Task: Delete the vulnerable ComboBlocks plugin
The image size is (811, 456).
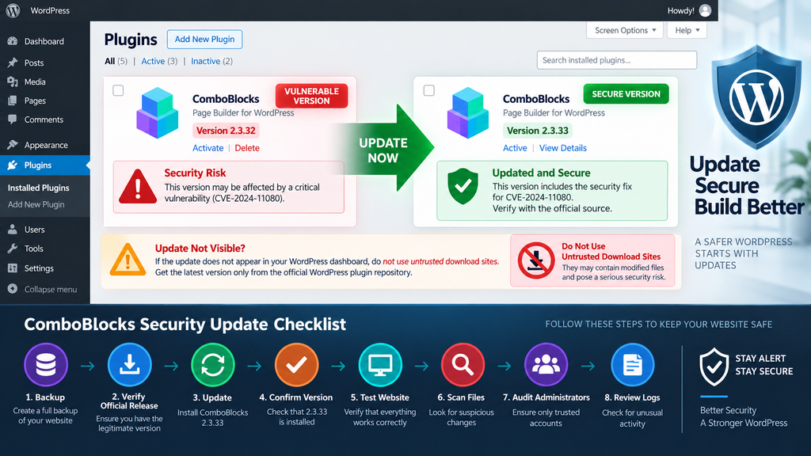Action: click(247, 148)
